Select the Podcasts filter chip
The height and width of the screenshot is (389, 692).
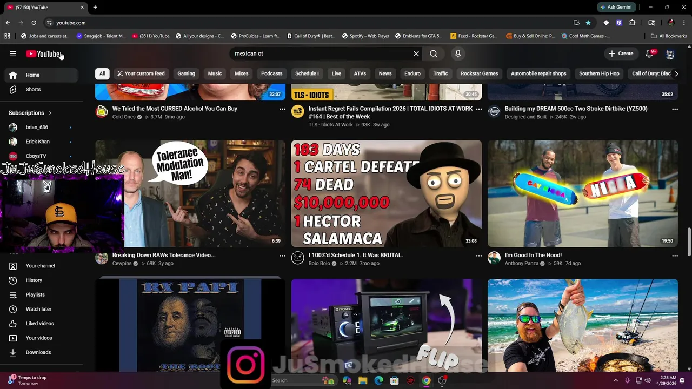pos(271,73)
